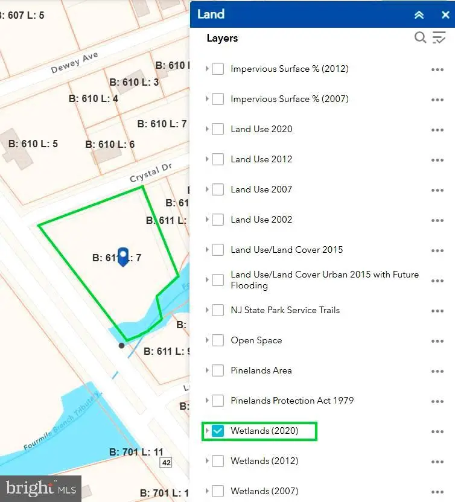Collapse the Land panel with double chevron
Viewport: 455px width, 502px height.
(419, 14)
